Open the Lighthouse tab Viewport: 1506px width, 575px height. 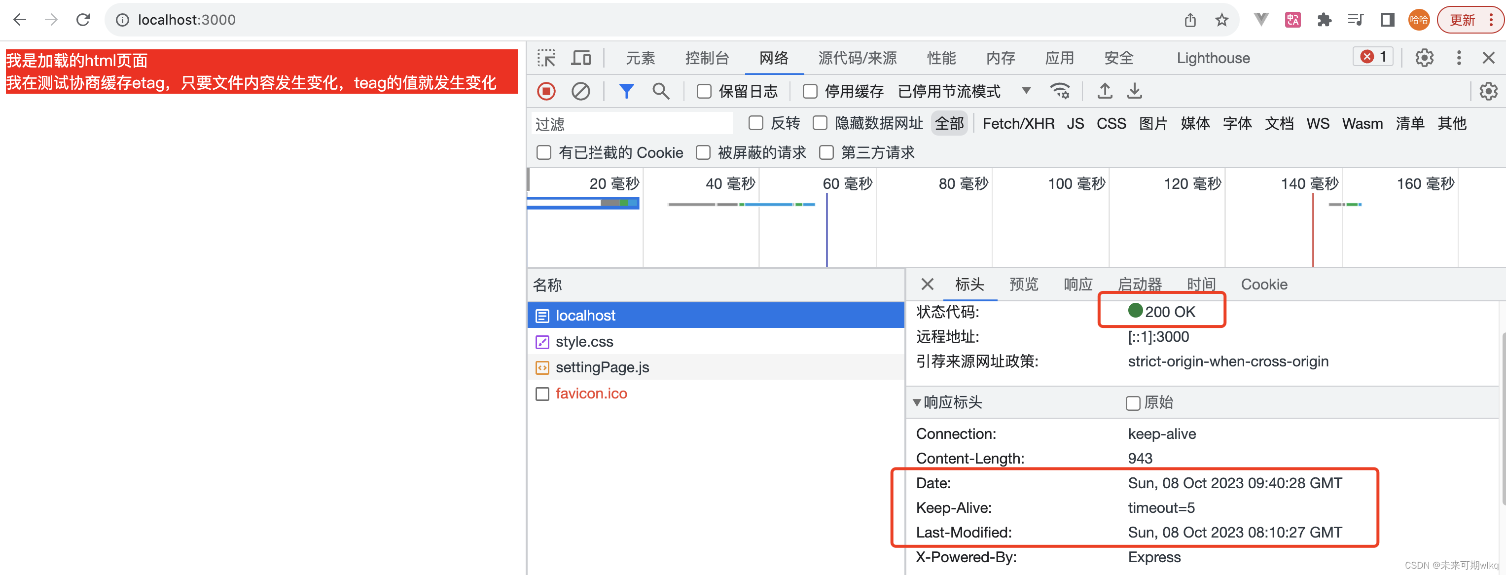(x=1213, y=58)
